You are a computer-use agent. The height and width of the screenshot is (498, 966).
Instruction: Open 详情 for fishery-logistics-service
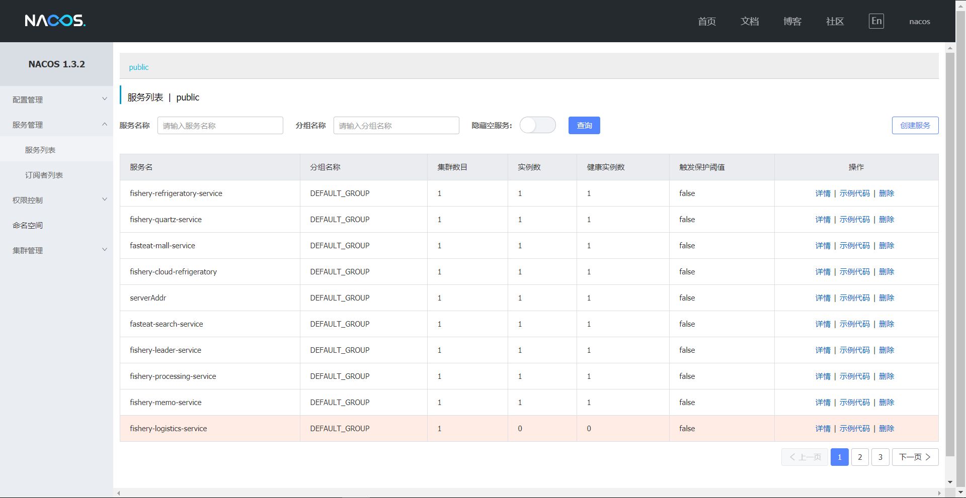pos(823,428)
